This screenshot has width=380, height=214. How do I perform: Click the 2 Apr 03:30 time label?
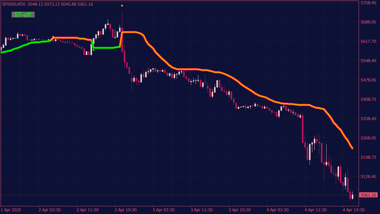tap(50, 210)
